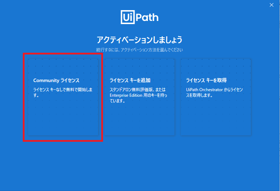Close the UiPath activation dialog
This screenshot has height=191, width=280.
click(x=272, y=5)
